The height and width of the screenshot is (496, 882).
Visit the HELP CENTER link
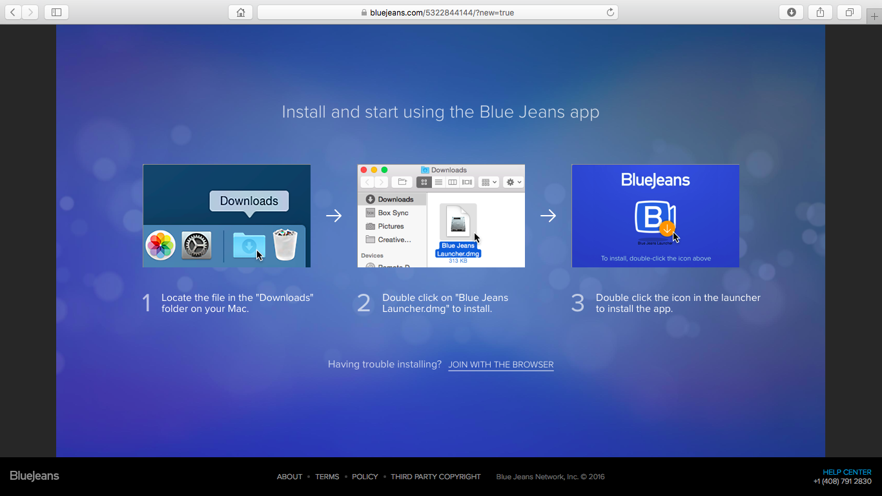847,472
